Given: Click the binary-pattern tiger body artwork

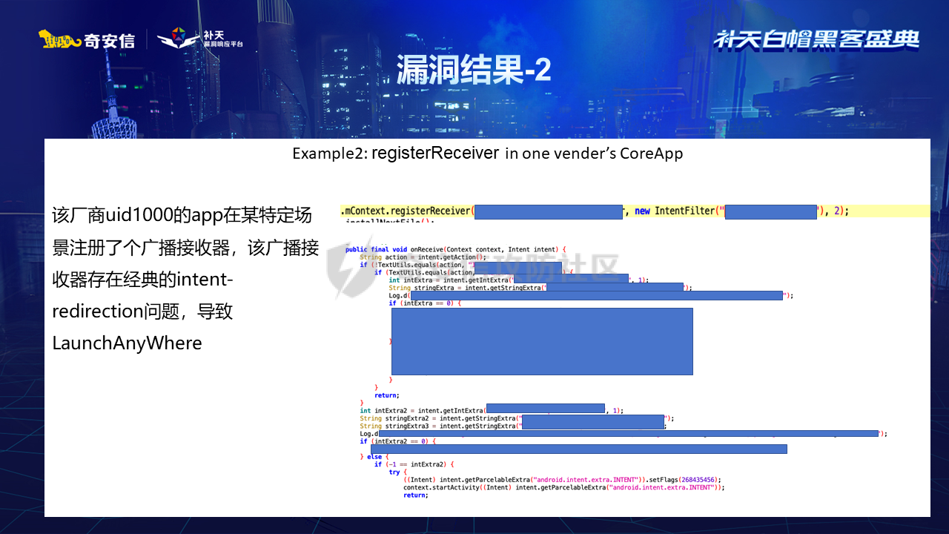Looking at the screenshot, I should coord(61,39).
